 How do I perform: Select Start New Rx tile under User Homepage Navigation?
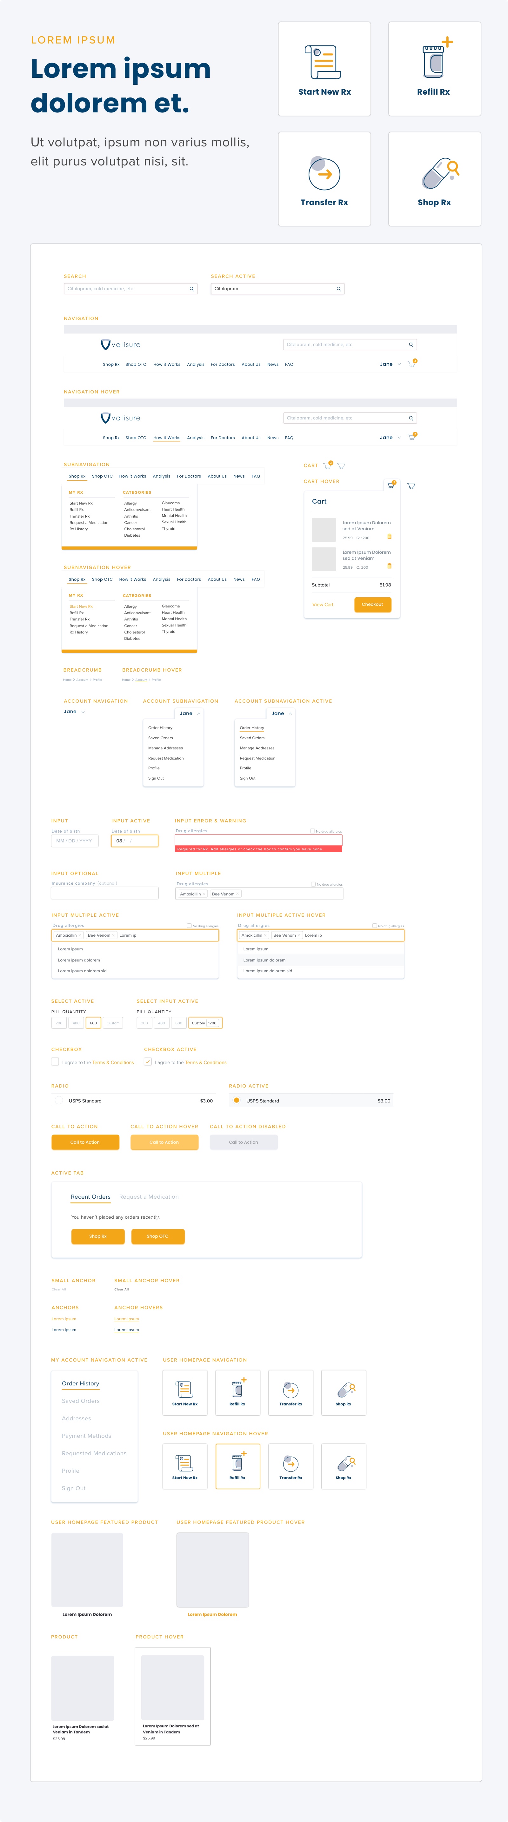point(185,1392)
